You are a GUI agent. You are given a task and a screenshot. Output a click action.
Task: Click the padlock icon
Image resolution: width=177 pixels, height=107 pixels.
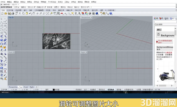(79, 13)
